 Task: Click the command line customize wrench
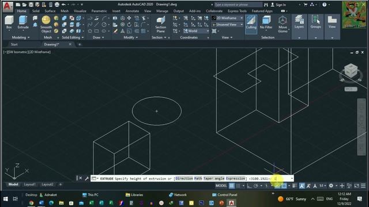(x=86, y=179)
